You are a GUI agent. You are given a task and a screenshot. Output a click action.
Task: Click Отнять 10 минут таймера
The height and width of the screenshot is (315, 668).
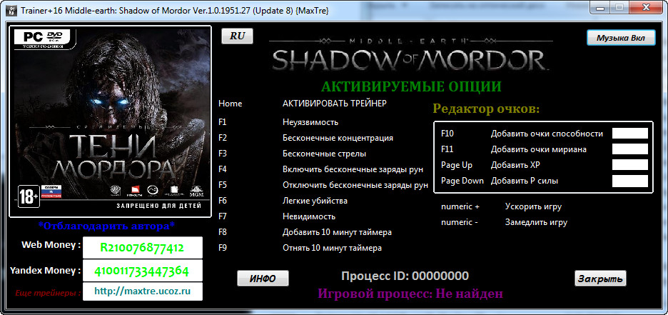[333, 248]
